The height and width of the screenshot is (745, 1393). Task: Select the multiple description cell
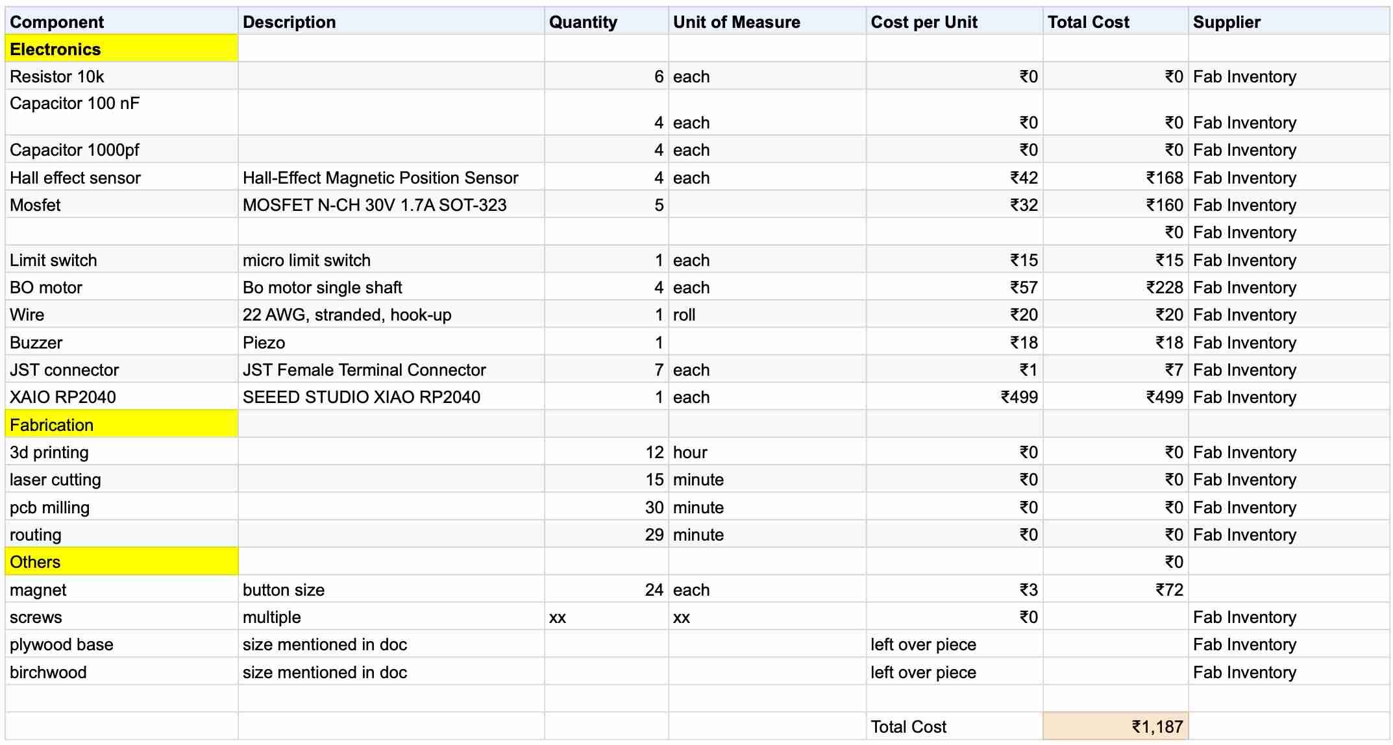click(391, 617)
